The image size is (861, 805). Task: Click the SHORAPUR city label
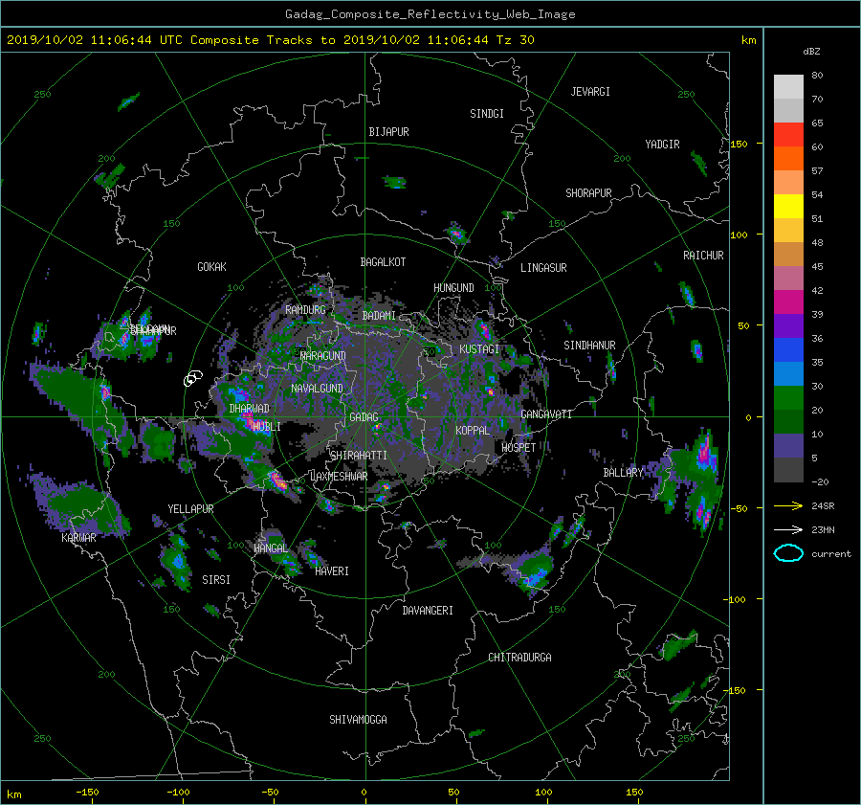pyautogui.click(x=588, y=193)
